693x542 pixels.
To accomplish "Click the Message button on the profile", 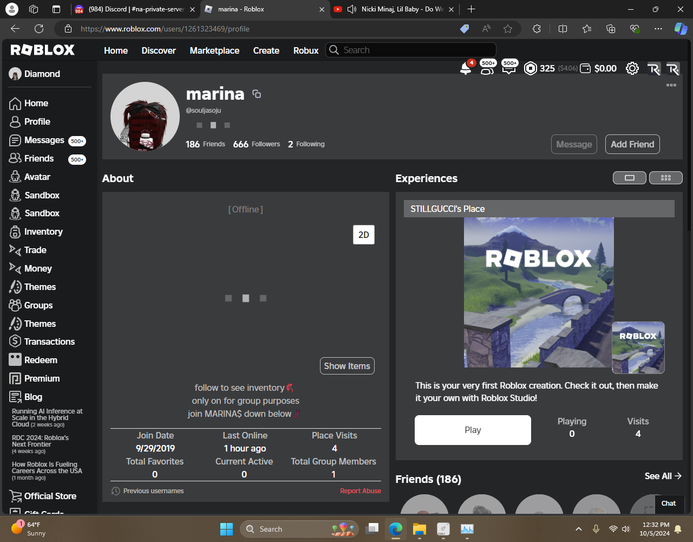I will (x=574, y=144).
